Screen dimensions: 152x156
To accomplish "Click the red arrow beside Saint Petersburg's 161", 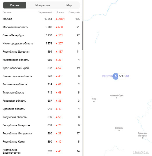I will pos(57,35).
